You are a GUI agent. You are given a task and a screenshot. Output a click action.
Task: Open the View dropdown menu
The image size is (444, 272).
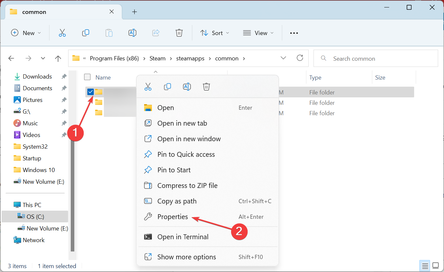click(x=258, y=33)
